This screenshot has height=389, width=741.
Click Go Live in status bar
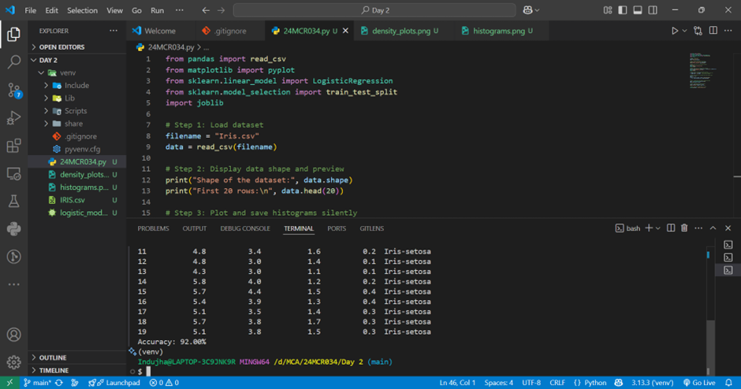[x=699, y=383]
